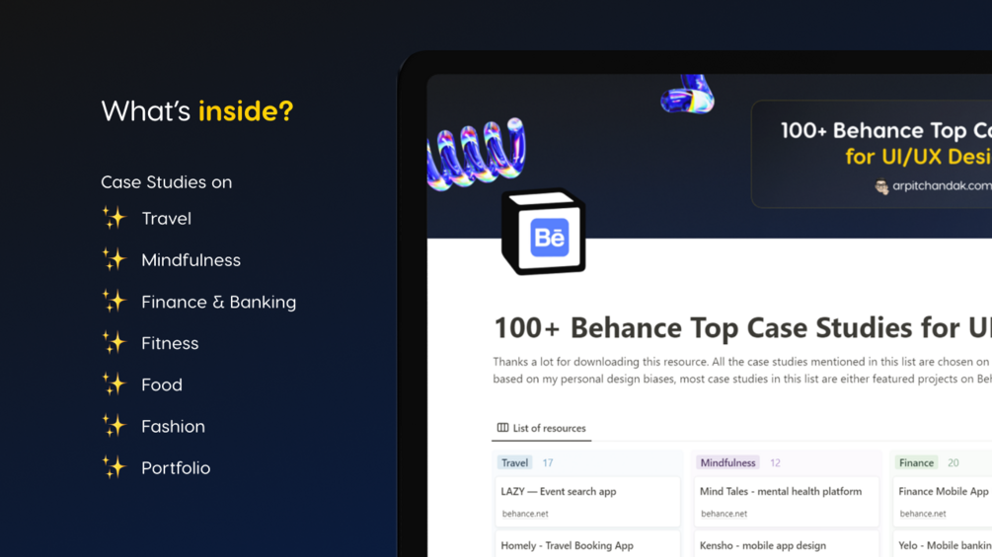This screenshot has width=992, height=557.
Task: Open the LAZY — Event search app card
Action: tap(587, 502)
